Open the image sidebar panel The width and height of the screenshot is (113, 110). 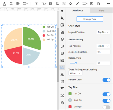click(x=62, y=60)
